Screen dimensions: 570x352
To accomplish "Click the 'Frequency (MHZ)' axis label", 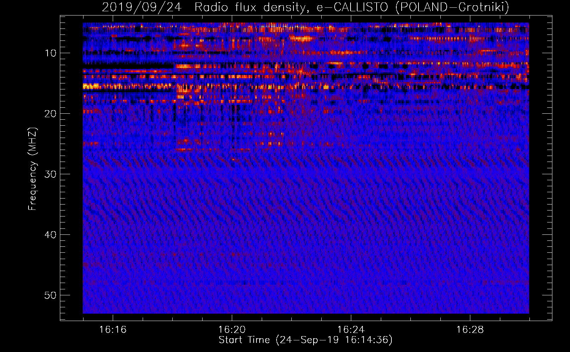I will pyautogui.click(x=32, y=169).
